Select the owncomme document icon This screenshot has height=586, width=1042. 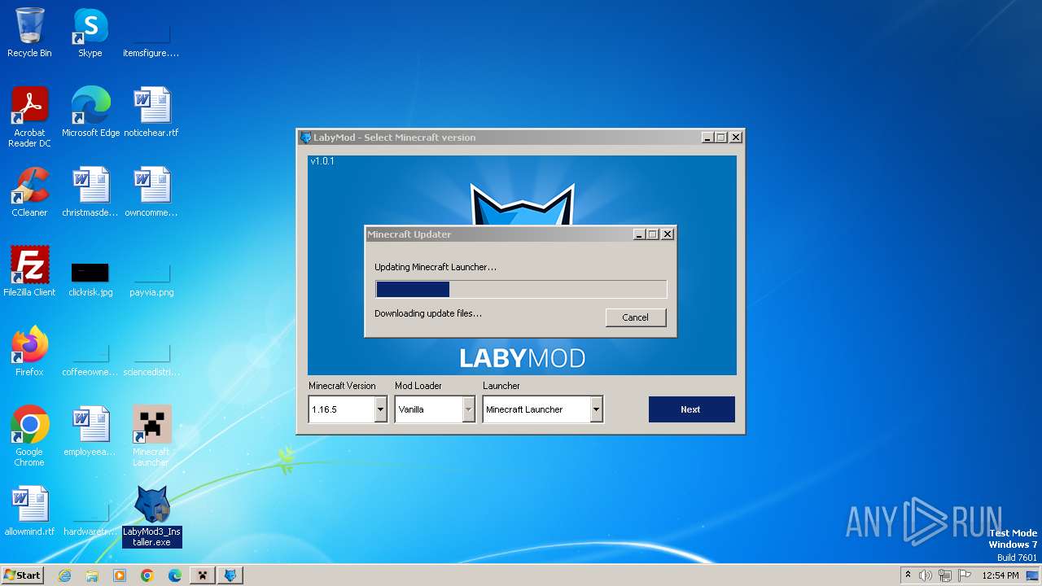[x=151, y=192]
